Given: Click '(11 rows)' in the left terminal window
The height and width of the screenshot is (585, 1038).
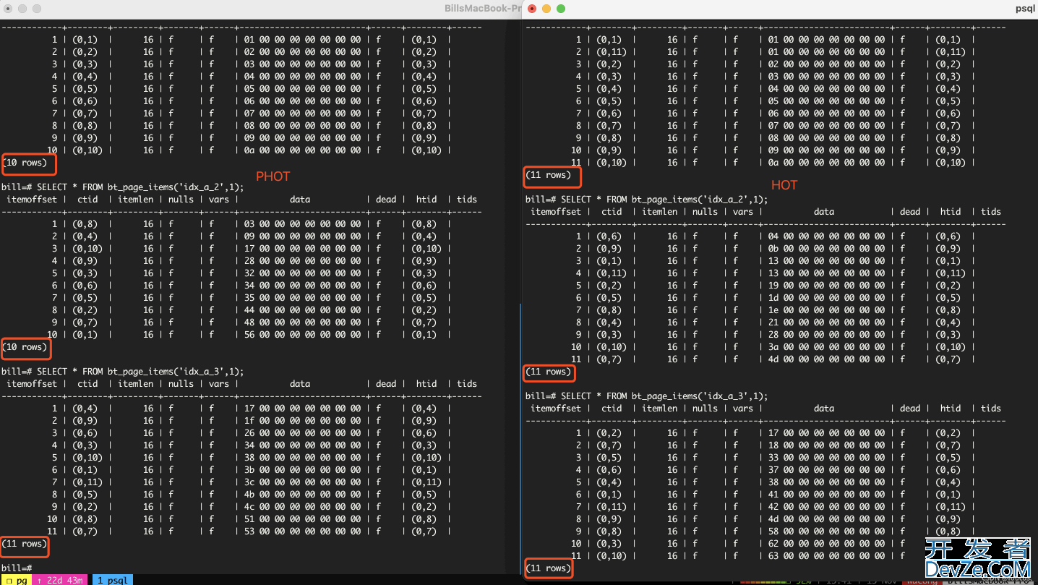Looking at the screenshot, I should point(24,544).
